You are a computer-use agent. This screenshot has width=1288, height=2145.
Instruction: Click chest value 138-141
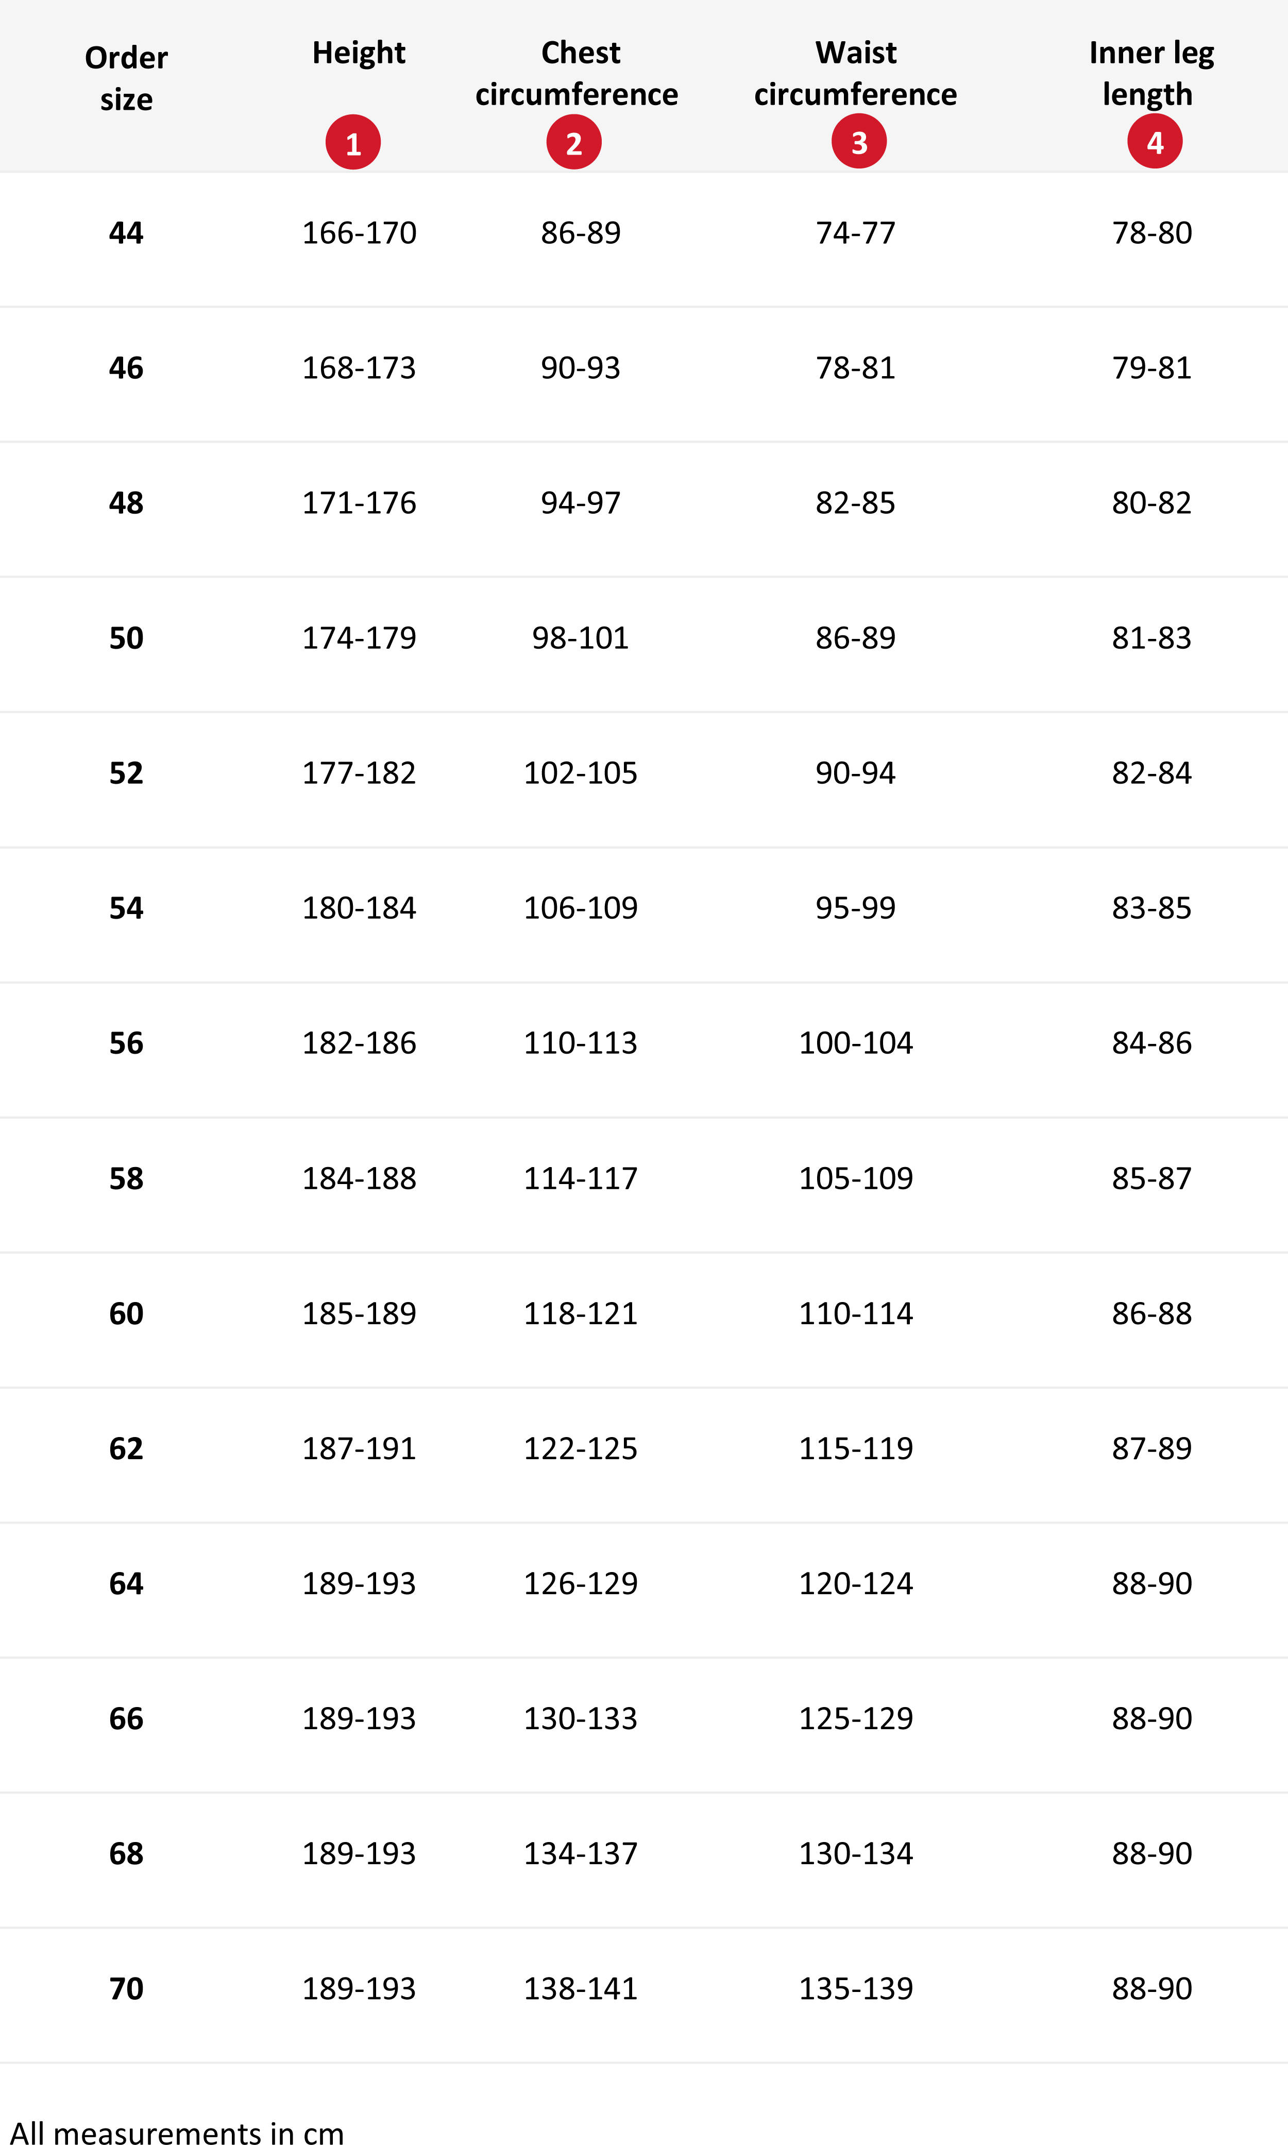(x=581, y=1988)
